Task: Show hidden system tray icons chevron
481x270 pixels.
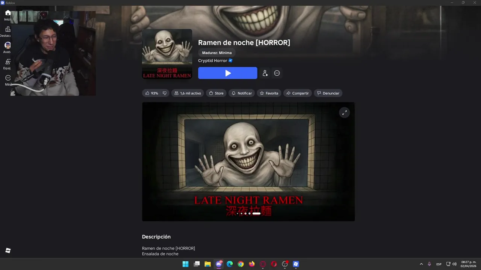Action: 421,264
